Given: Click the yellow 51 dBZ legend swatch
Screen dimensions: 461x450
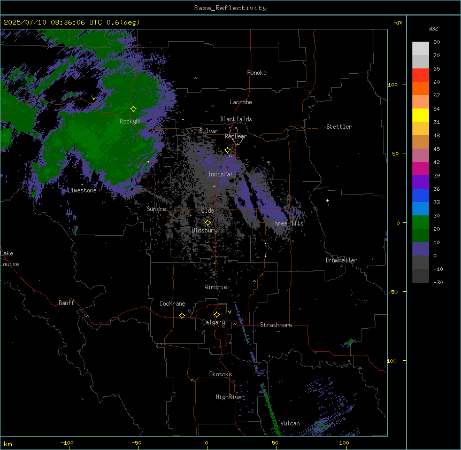Looking at the screenshot, I should (420, 115).
